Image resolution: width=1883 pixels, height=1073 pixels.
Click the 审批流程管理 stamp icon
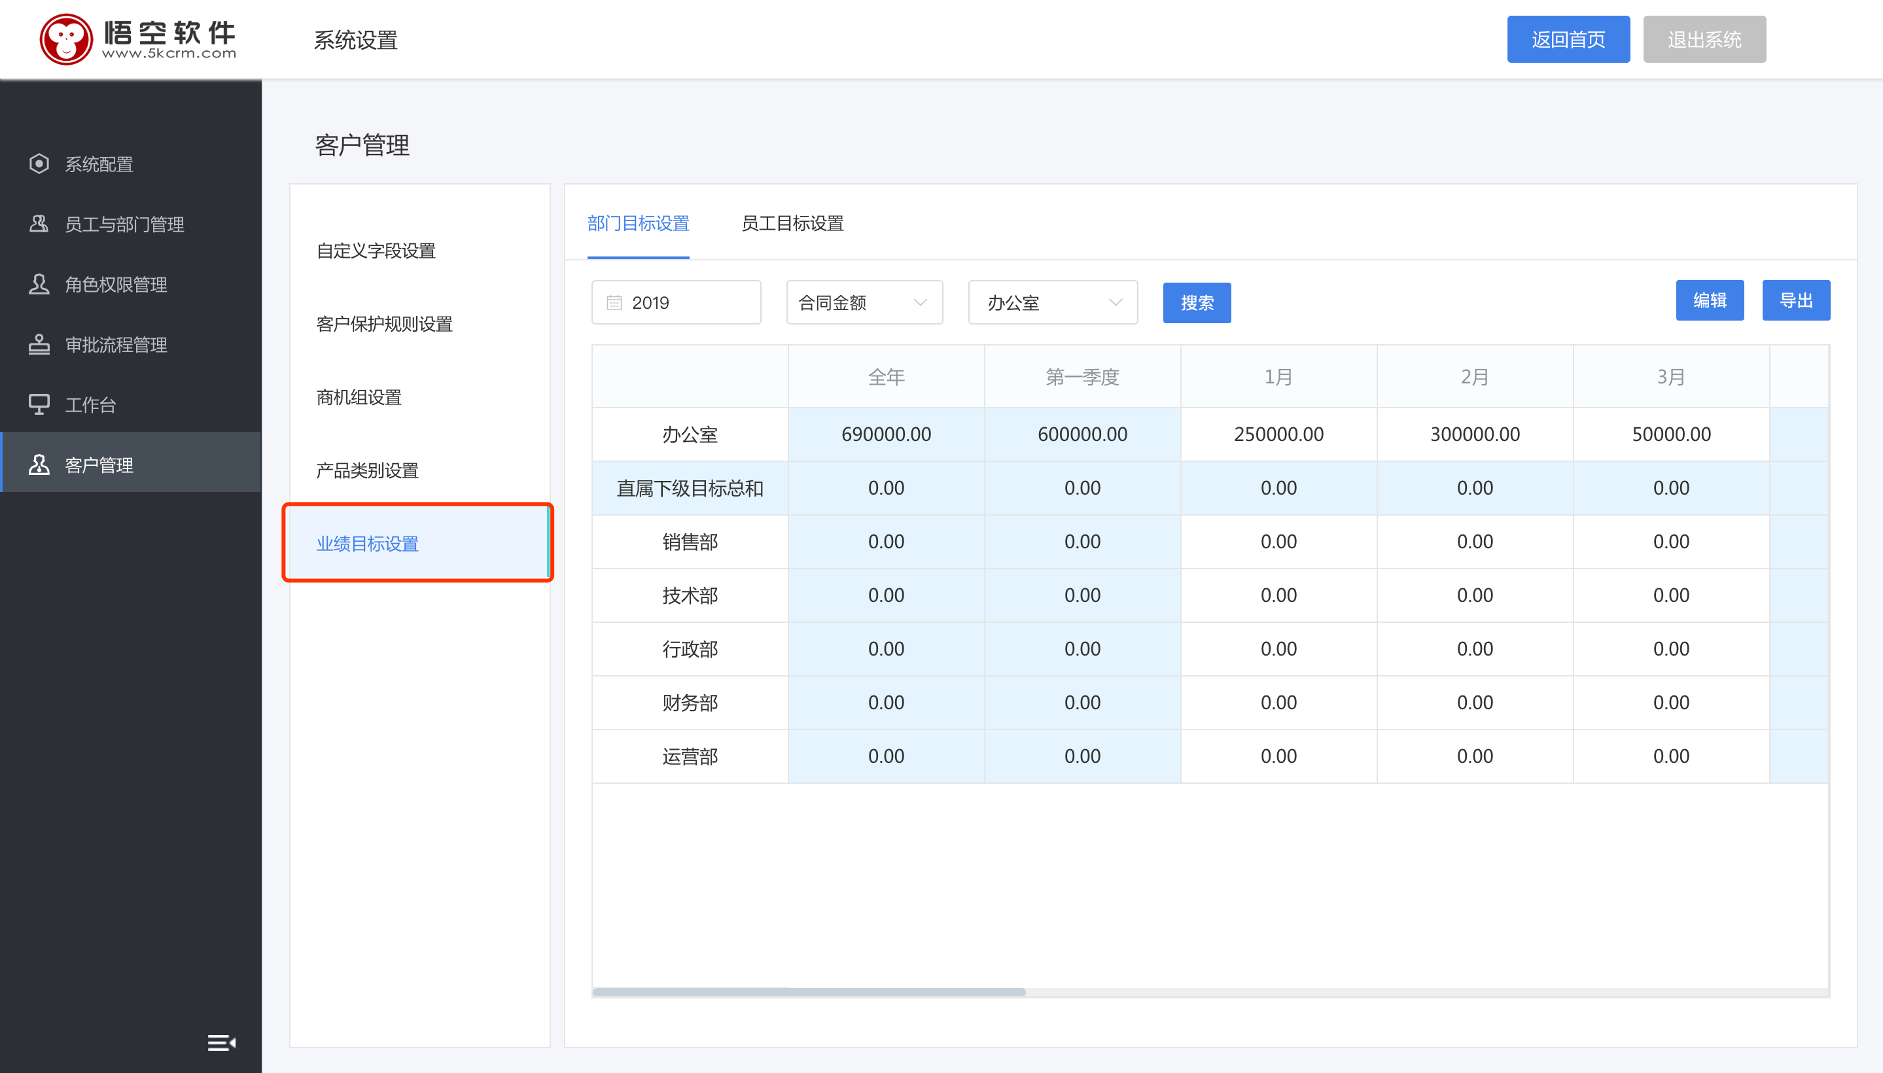coord(39,344)
